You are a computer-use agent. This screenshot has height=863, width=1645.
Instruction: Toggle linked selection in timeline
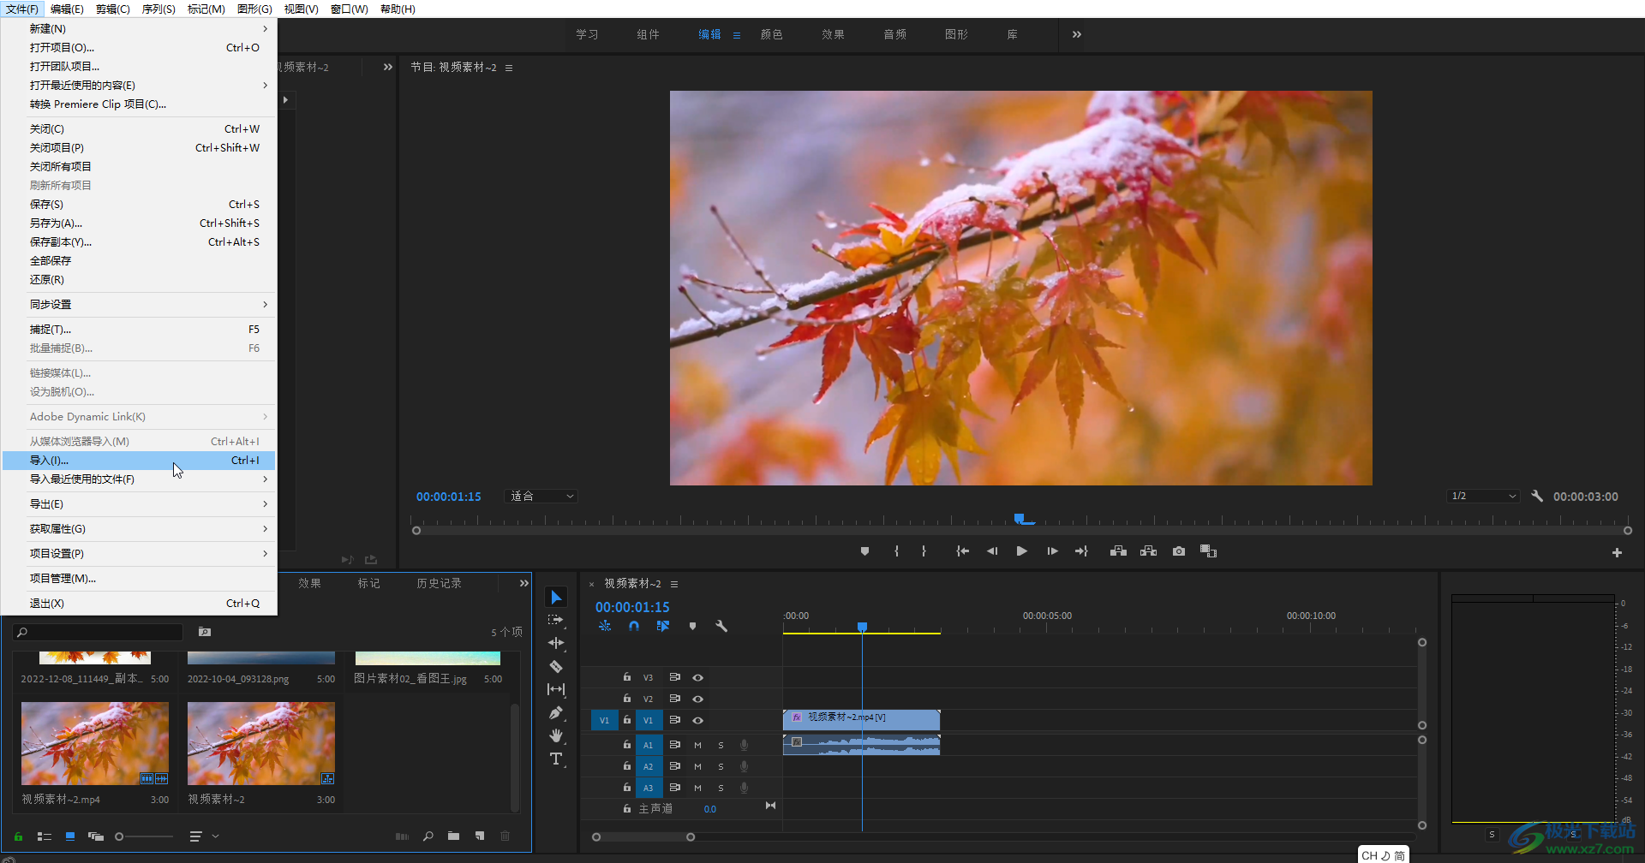pos(663,626)
